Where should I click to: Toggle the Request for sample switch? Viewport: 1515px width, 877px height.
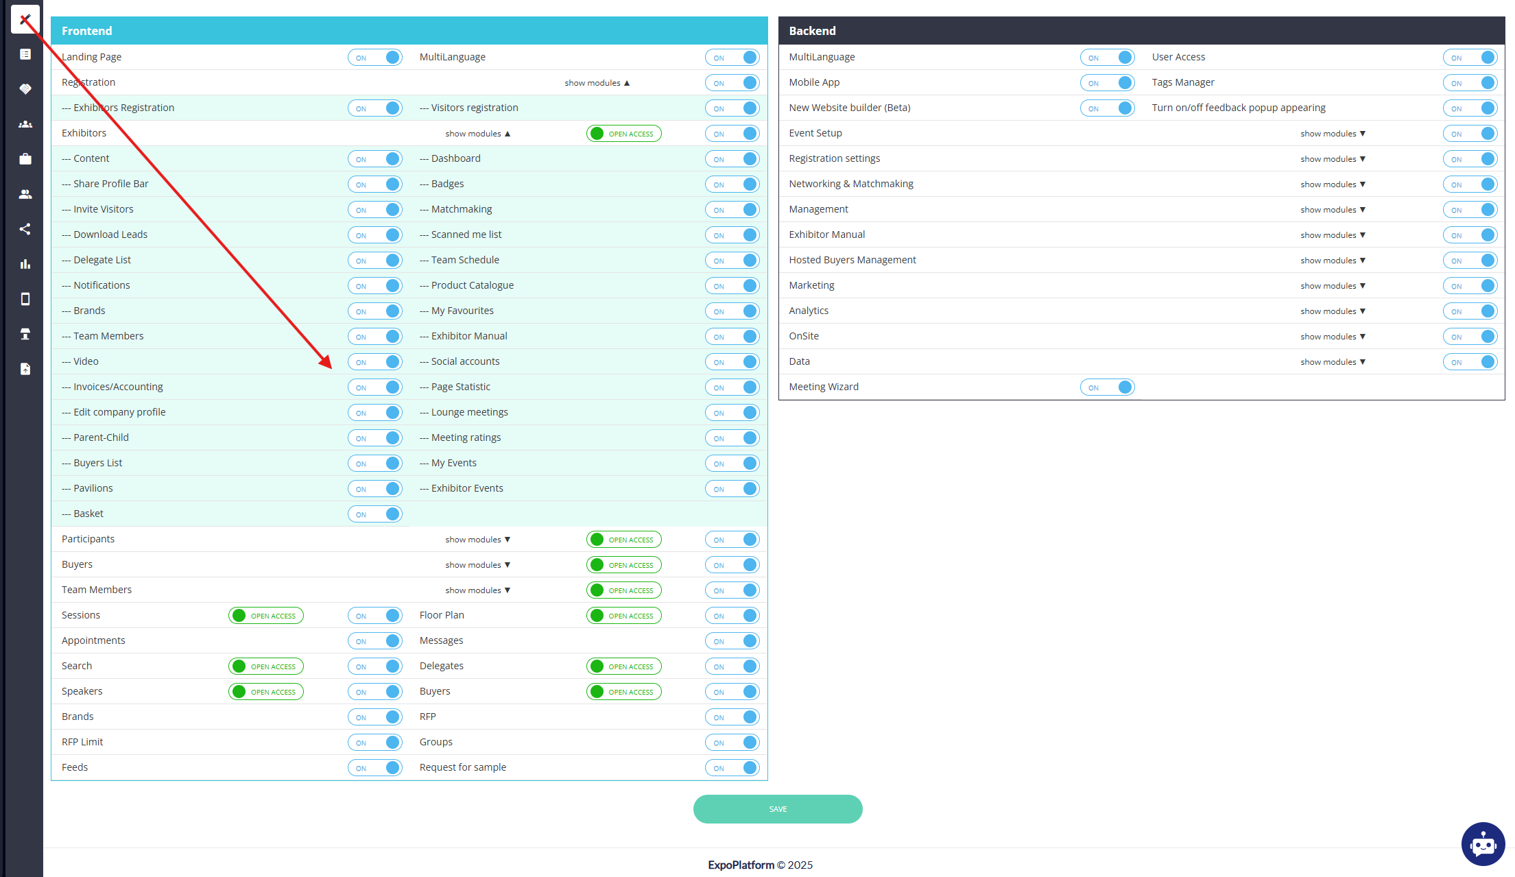tap(732, 768)
